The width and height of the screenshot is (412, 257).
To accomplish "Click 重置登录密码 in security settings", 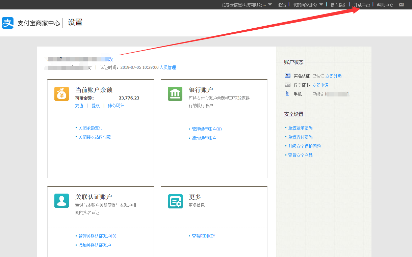I will click(300, 128).
